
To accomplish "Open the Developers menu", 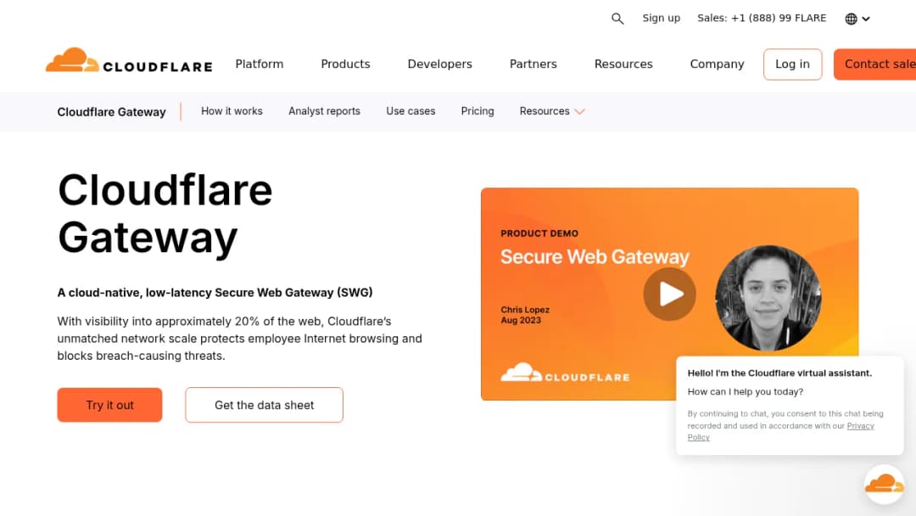I will pyautogui.click(x=440, y=64).
